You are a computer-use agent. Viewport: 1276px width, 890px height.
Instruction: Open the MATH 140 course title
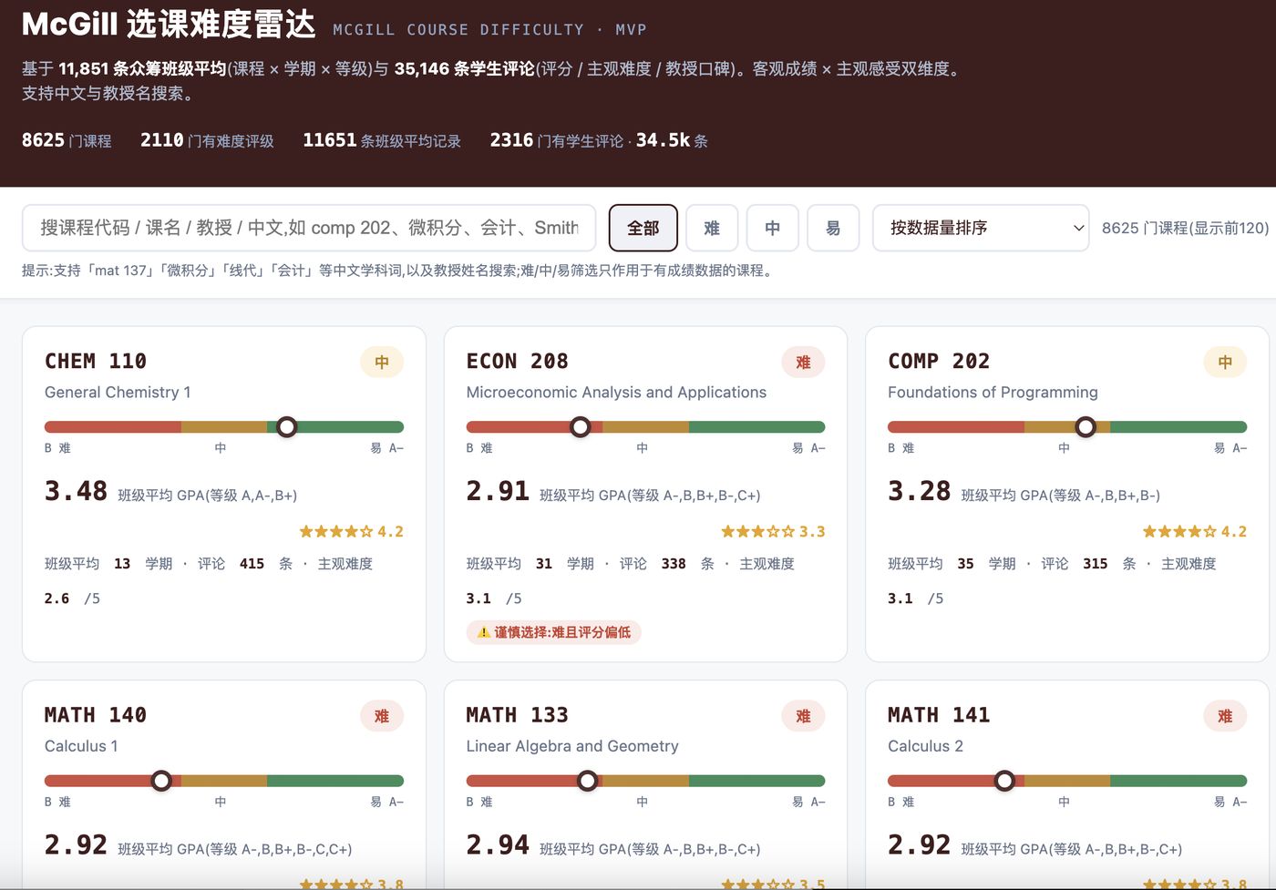pyautogui.click(x=96, y=715)
